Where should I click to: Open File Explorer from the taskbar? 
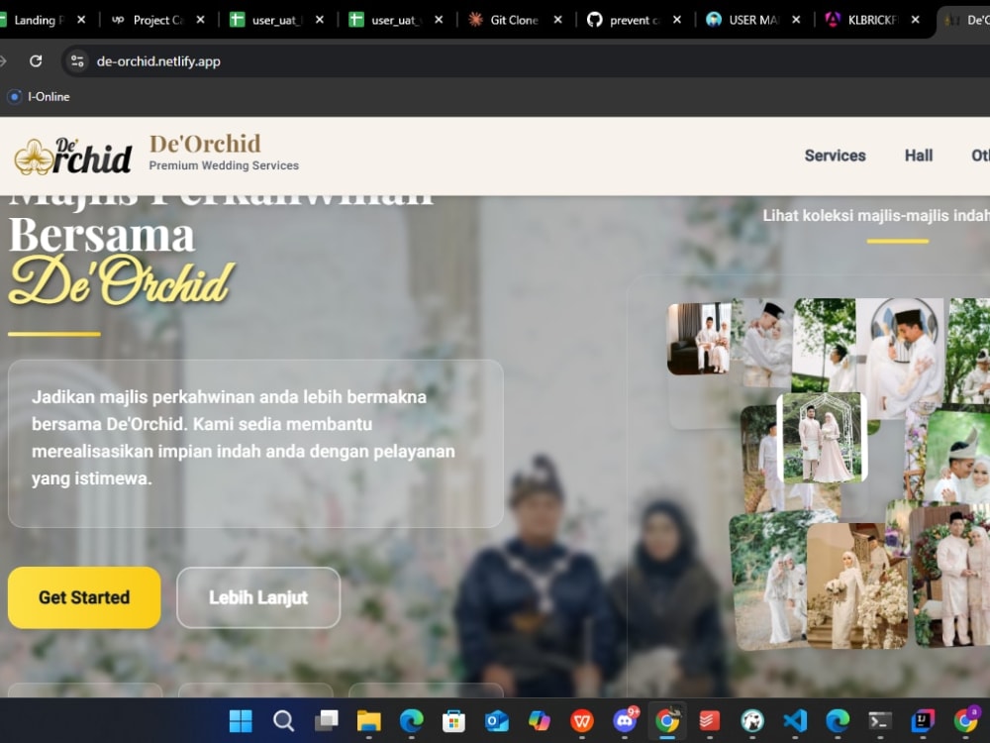pyautogui.click(x=368, y=720)
